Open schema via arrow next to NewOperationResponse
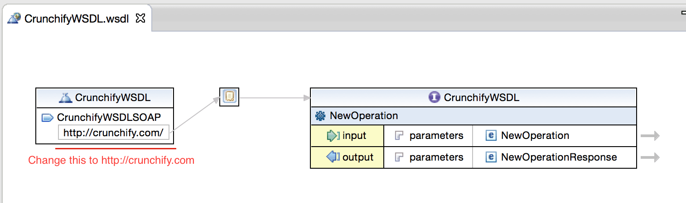 click(650, 157)
